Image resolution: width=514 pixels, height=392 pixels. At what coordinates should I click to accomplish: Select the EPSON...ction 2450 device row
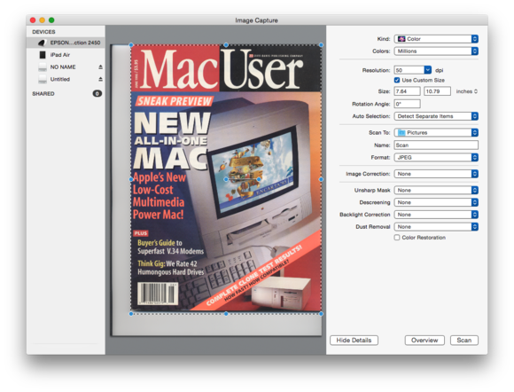pos(66,43)
